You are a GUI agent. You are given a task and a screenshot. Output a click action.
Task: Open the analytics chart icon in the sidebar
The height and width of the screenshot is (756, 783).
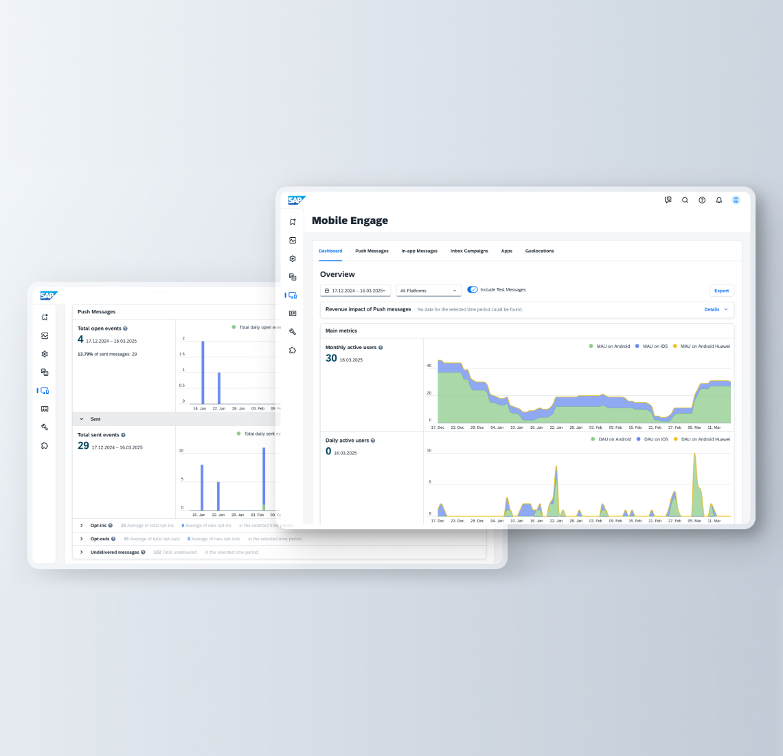point(292,241)
